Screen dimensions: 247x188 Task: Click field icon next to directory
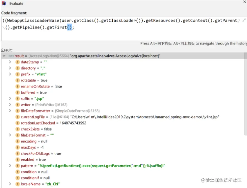pos(17,68)
